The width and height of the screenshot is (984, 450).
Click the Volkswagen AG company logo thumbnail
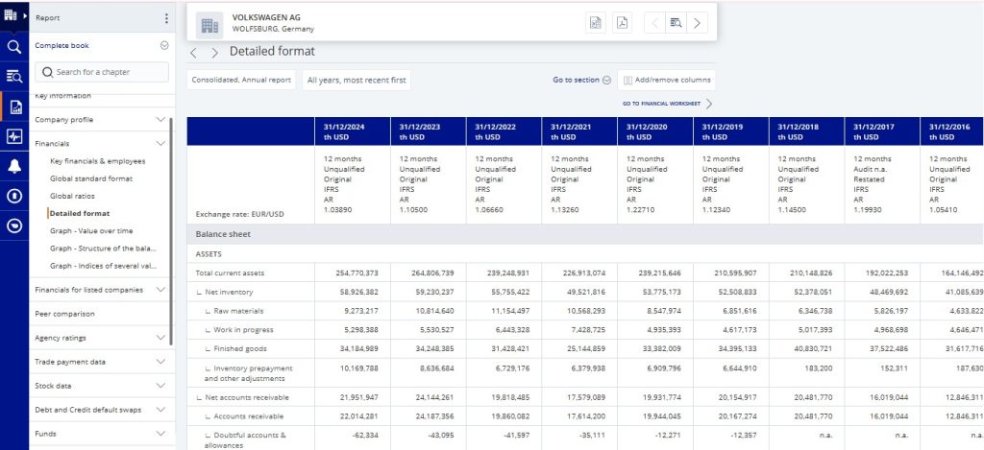209,25
